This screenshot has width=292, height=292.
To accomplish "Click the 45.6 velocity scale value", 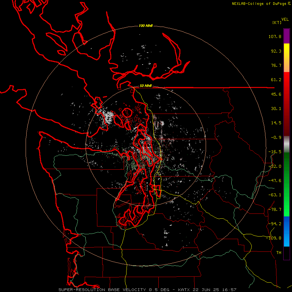I will coord(276,94).
